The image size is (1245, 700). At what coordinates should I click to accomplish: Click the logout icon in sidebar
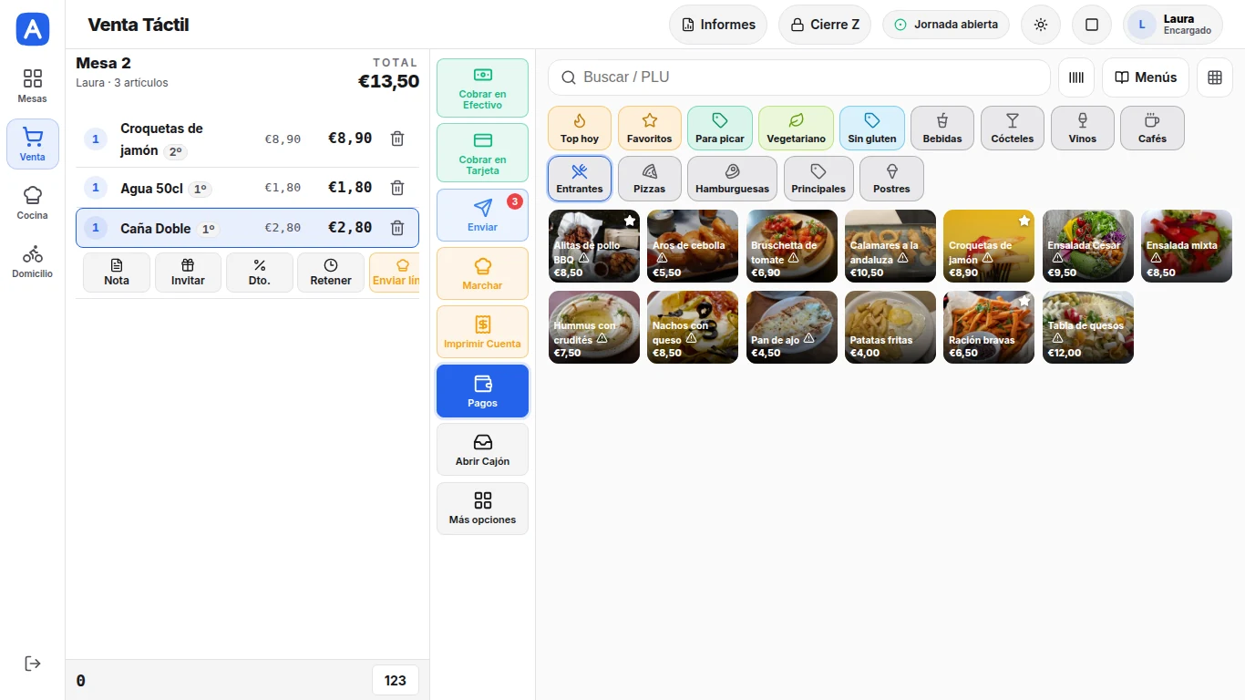point(33,664)
